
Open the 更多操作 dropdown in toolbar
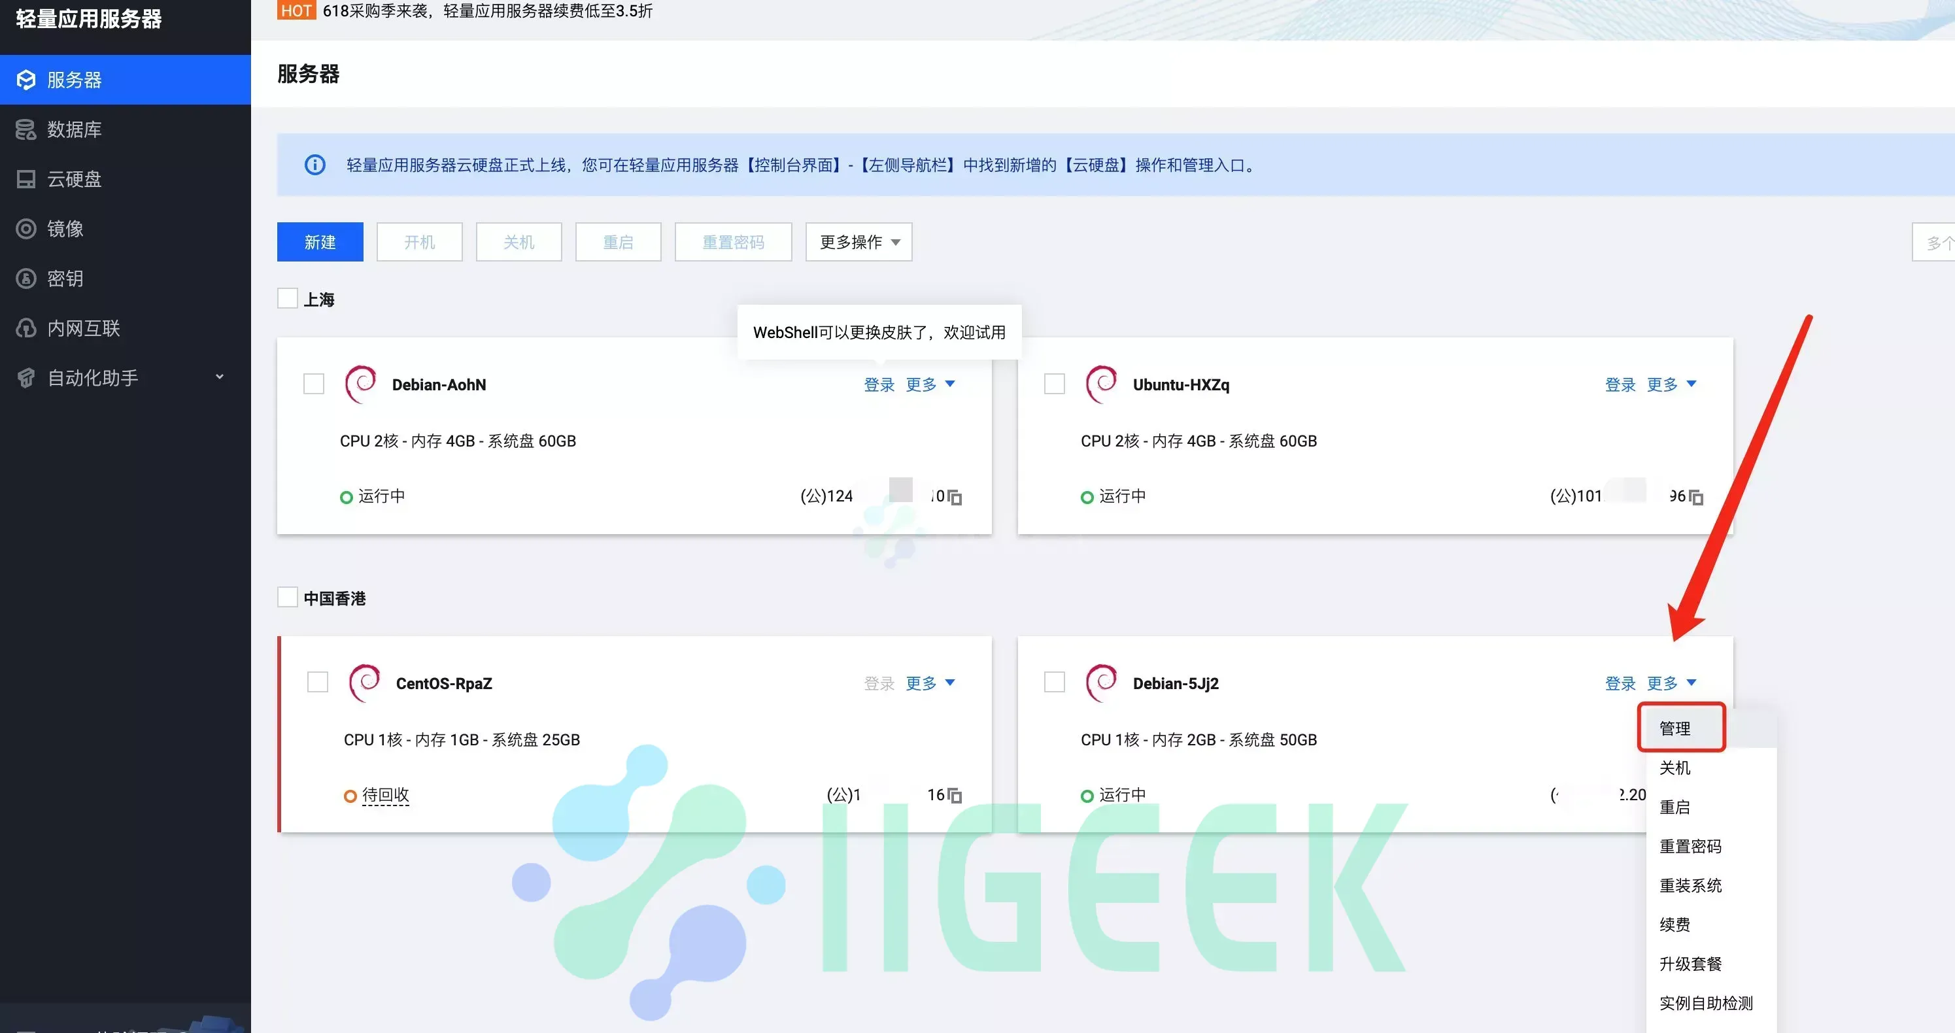click(x=858, y=242)
